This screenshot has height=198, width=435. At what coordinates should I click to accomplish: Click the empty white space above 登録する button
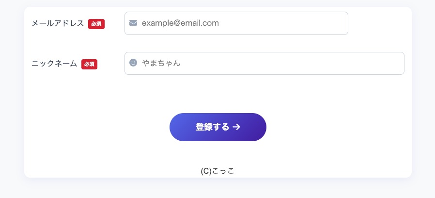point(218,95)
